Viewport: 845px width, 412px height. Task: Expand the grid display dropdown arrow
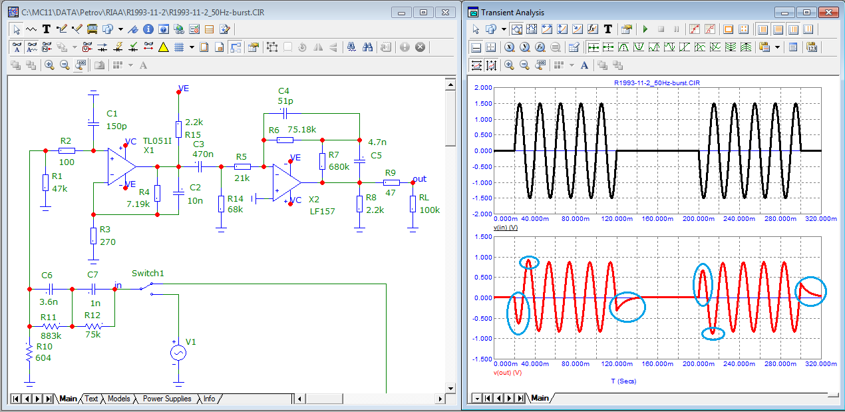pos(192,47)
